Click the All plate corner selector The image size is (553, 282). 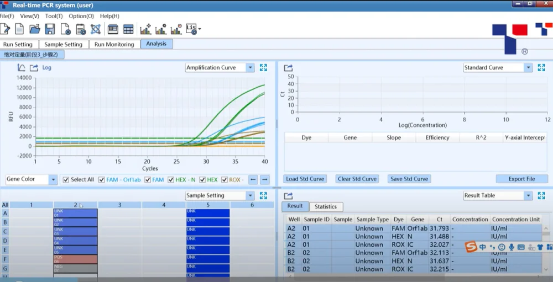click(x=5, y=205)
